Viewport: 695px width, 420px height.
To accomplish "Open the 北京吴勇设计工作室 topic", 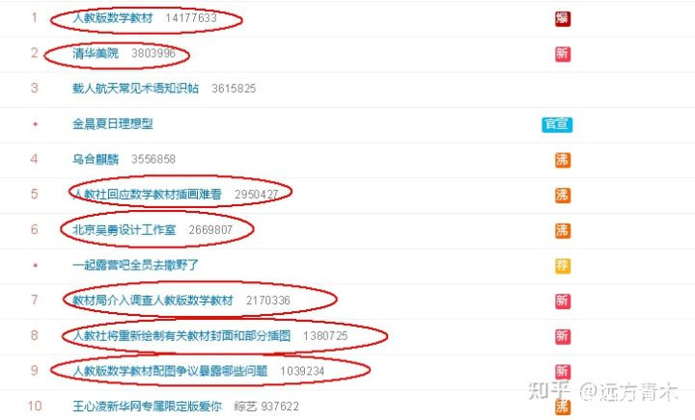I will (125, 229).
